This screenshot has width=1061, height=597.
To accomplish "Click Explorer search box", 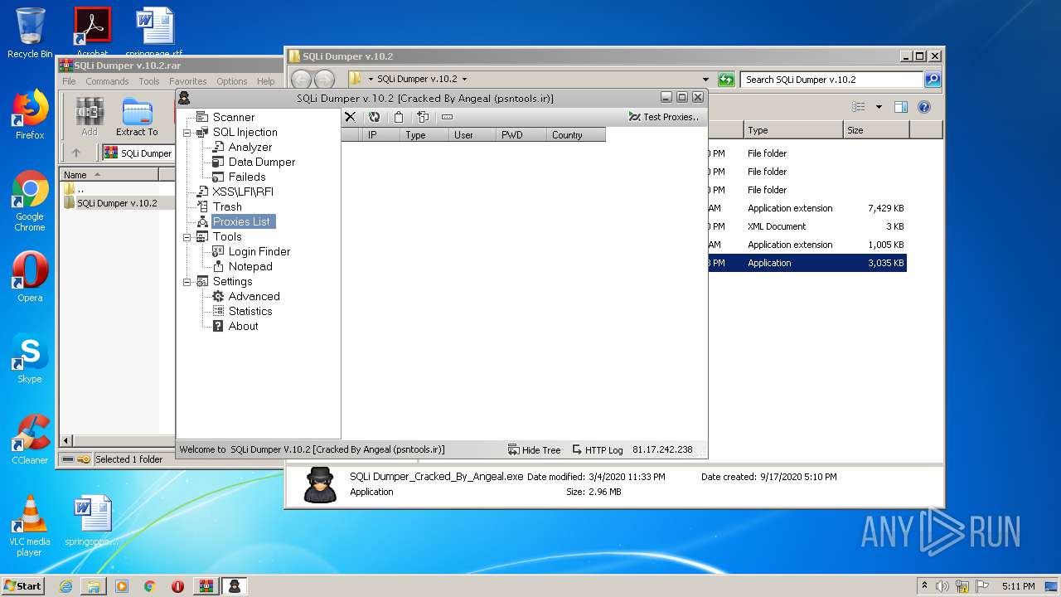I will [x=831, y=80].
